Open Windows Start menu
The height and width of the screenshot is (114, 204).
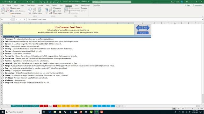click(x=3, y=112)
